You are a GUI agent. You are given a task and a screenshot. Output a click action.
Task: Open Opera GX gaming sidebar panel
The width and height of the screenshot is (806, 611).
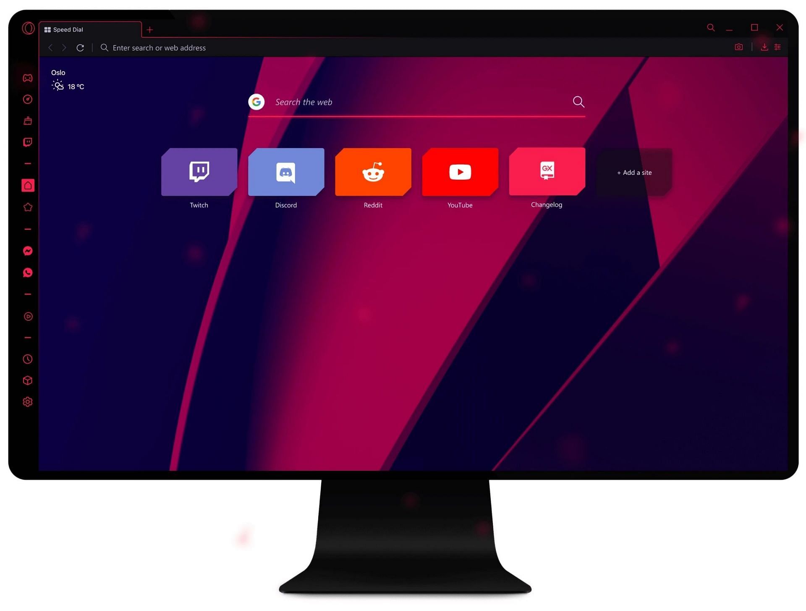coord(27,78)
